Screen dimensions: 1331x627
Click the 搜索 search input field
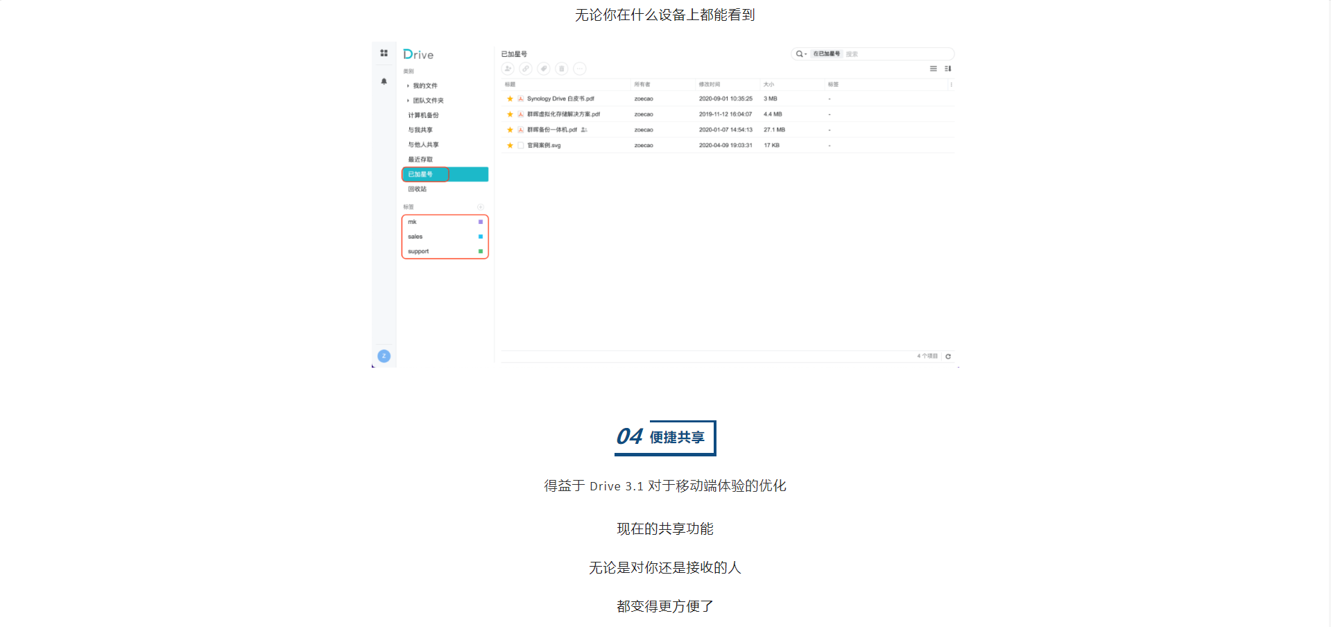[895, 54]
